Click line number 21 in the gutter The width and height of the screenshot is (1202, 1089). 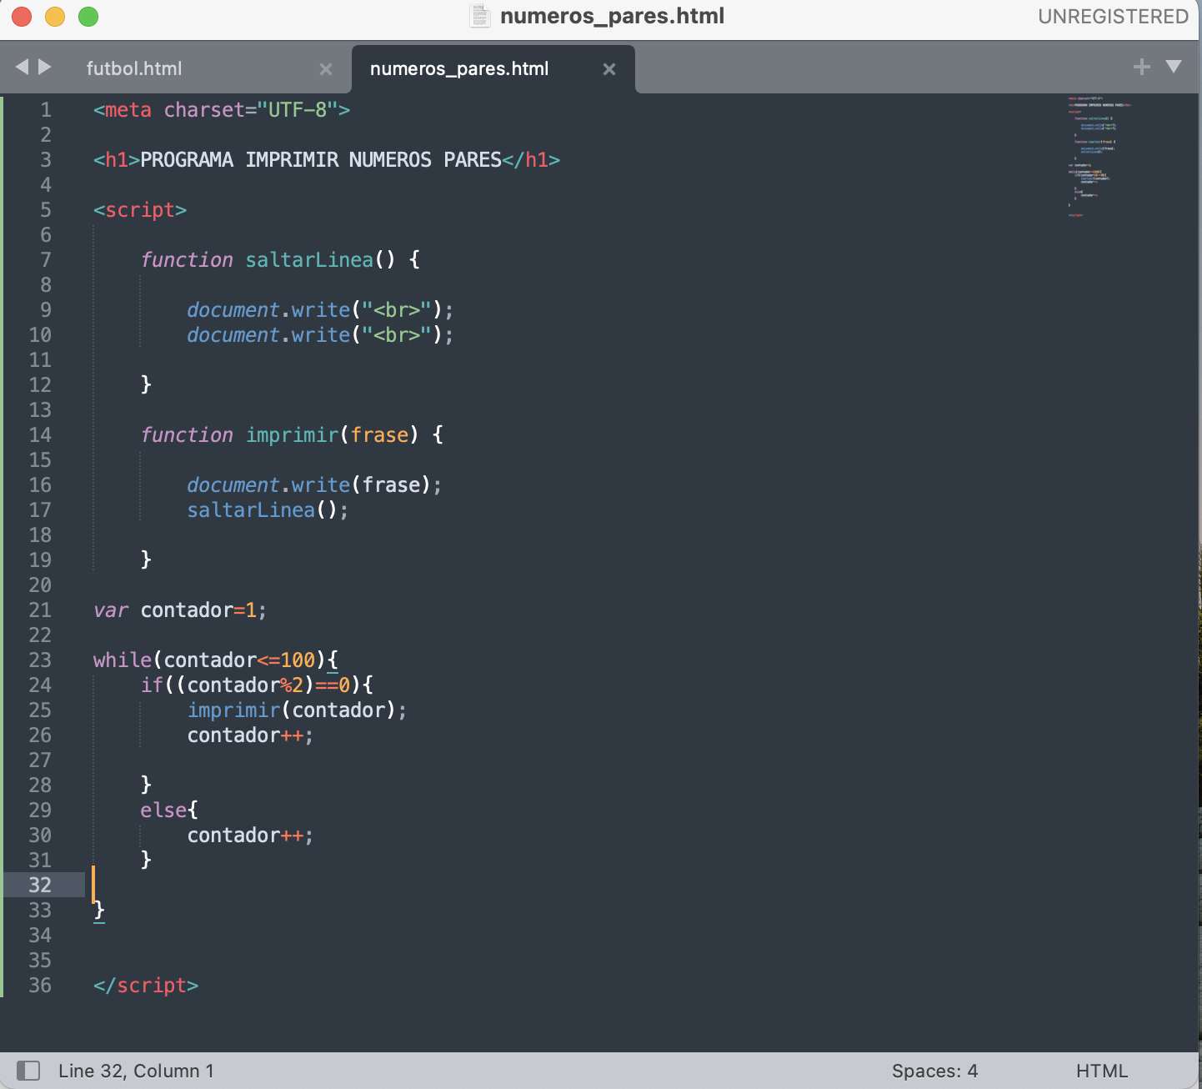click(x=40, y=610)
